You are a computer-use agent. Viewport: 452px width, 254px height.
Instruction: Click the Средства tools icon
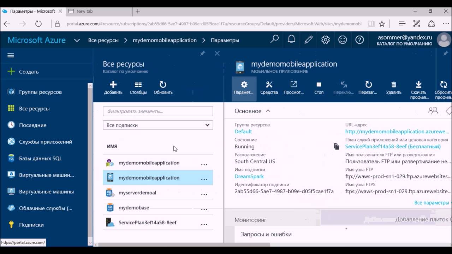tap(269, 85)
